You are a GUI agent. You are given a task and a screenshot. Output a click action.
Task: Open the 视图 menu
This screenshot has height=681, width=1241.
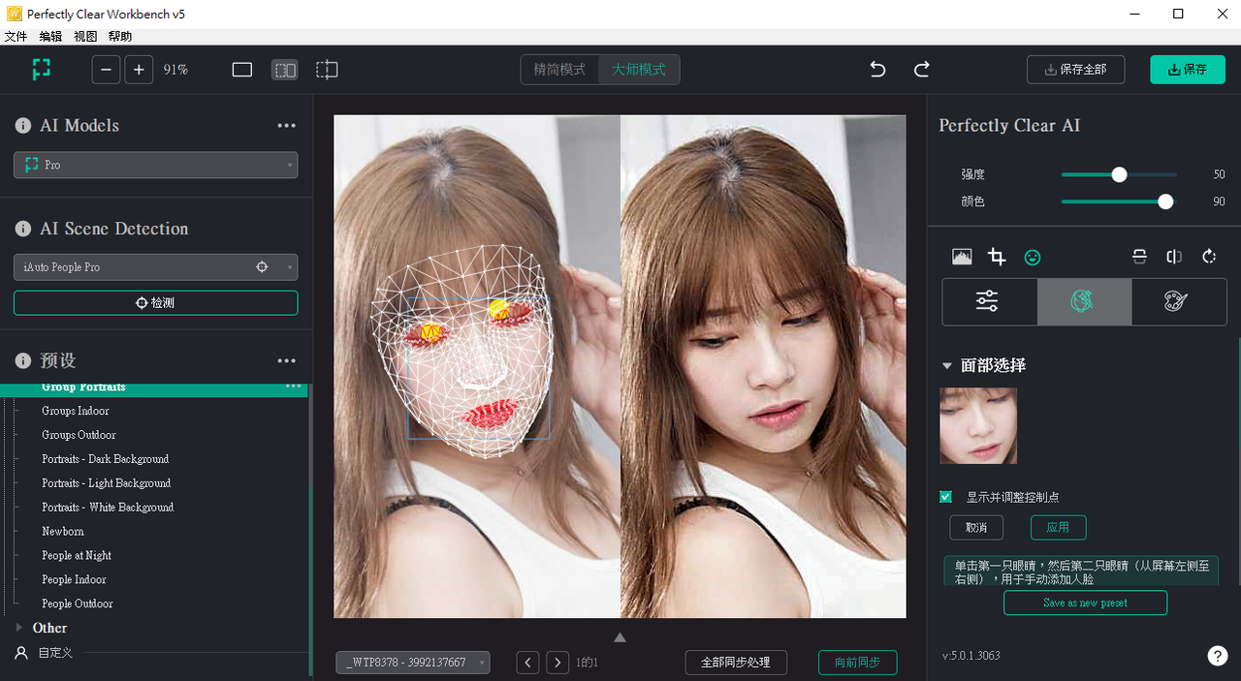click(x=85, y=37)
